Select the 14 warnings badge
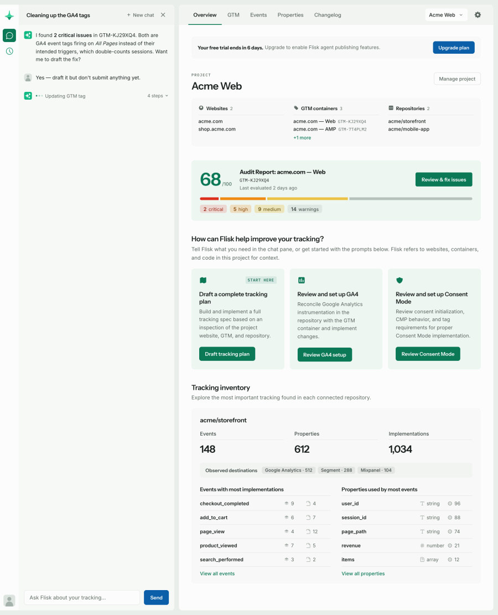This screenshot has width=498, height=615. pyautogui.click(x=305, y=209)
